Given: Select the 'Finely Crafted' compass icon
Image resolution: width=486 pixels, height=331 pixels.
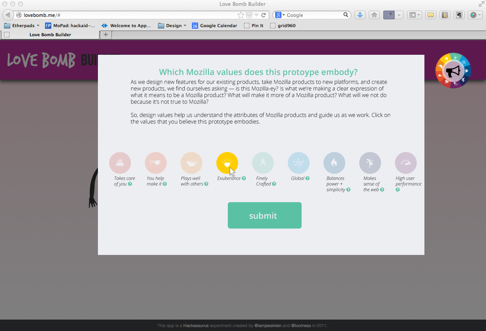Looking at the screenshot, I should (263, 163).
